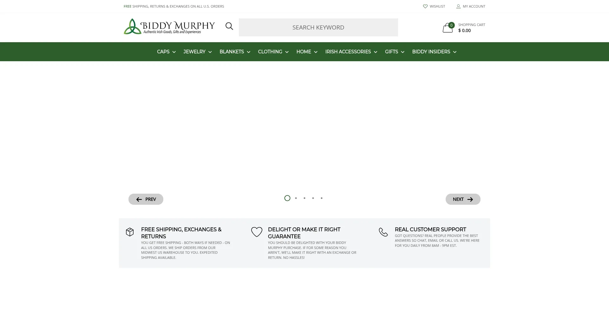Image resolution: width=609 pixels, height=315 pixels.
Task: Select the third carousel slide dot
Action: point(304,198)
